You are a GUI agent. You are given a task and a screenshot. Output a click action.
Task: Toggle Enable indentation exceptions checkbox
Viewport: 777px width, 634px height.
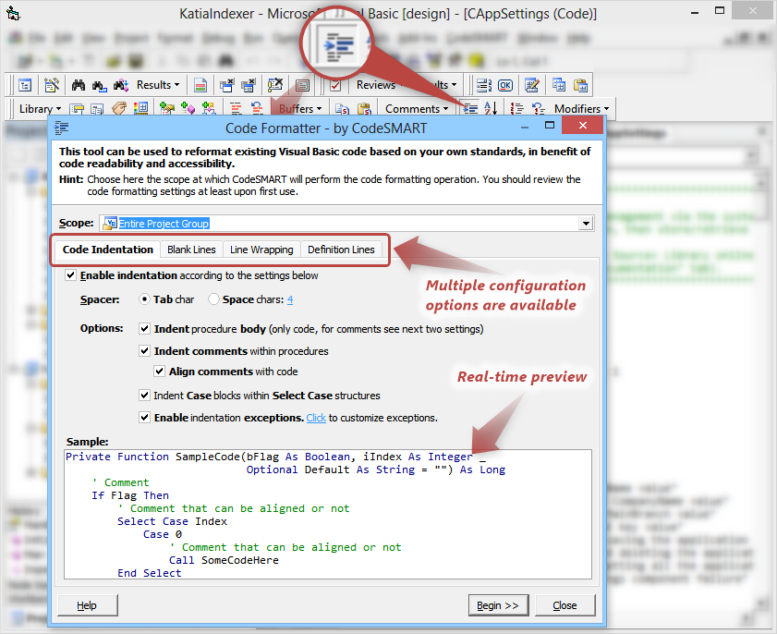coord(144,418)
